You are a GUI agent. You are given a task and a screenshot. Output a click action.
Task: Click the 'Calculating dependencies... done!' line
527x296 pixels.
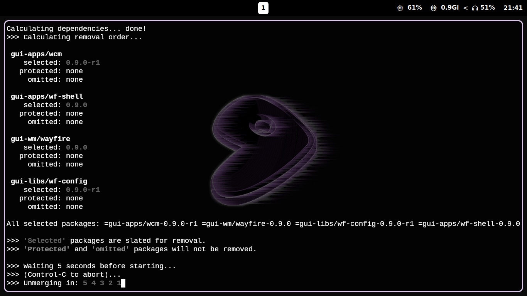pyautogui.click(x=76, y=29)
